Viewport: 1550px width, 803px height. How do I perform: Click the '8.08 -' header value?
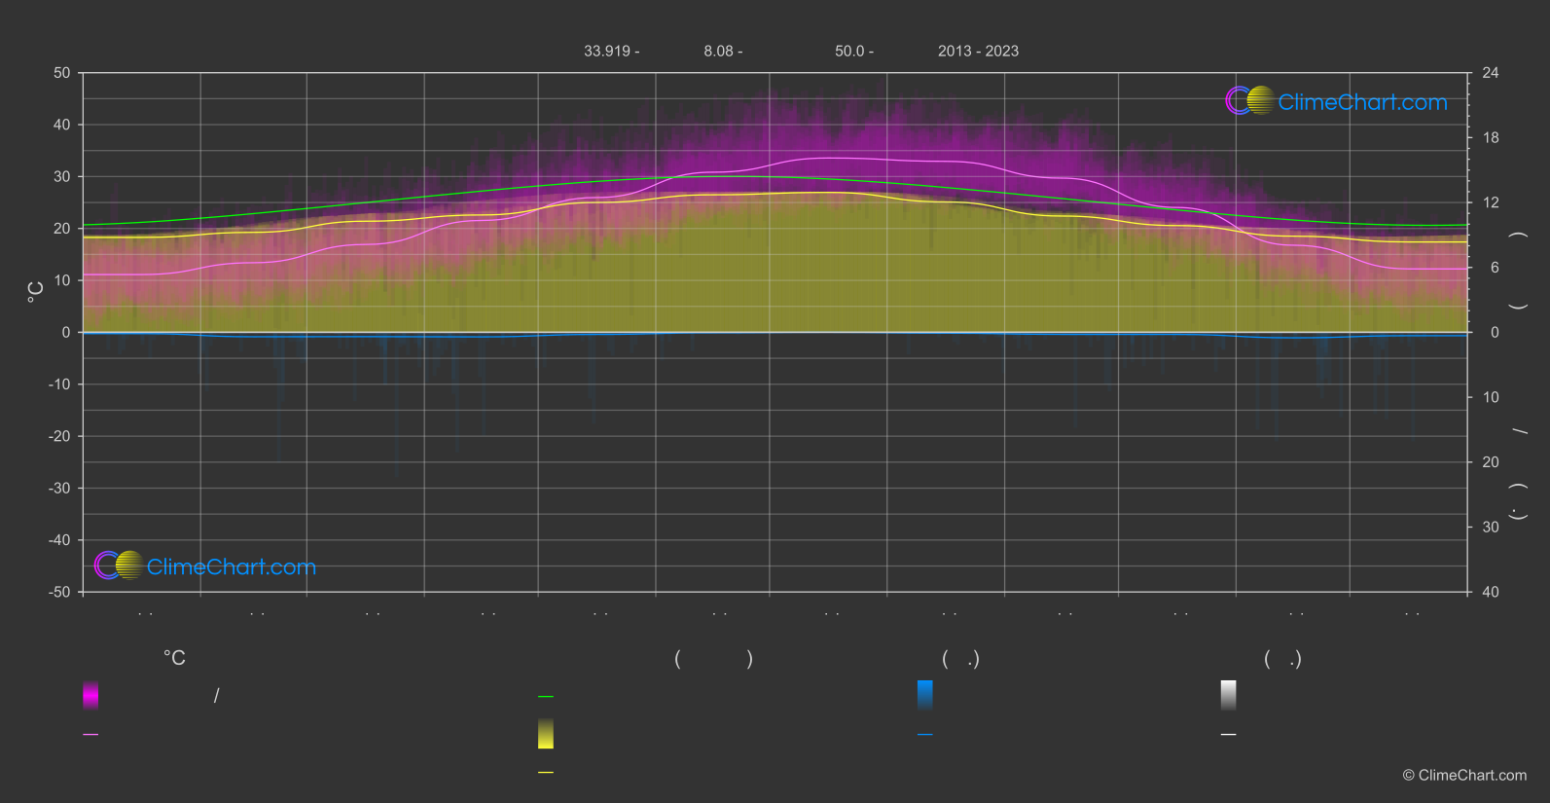(723, 52)
